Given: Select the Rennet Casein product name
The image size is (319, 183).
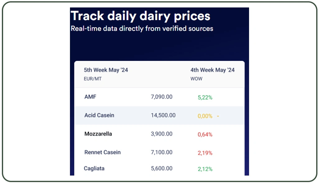Looking at the screenshot, I should pyautogui.click(x=102, y=152).
